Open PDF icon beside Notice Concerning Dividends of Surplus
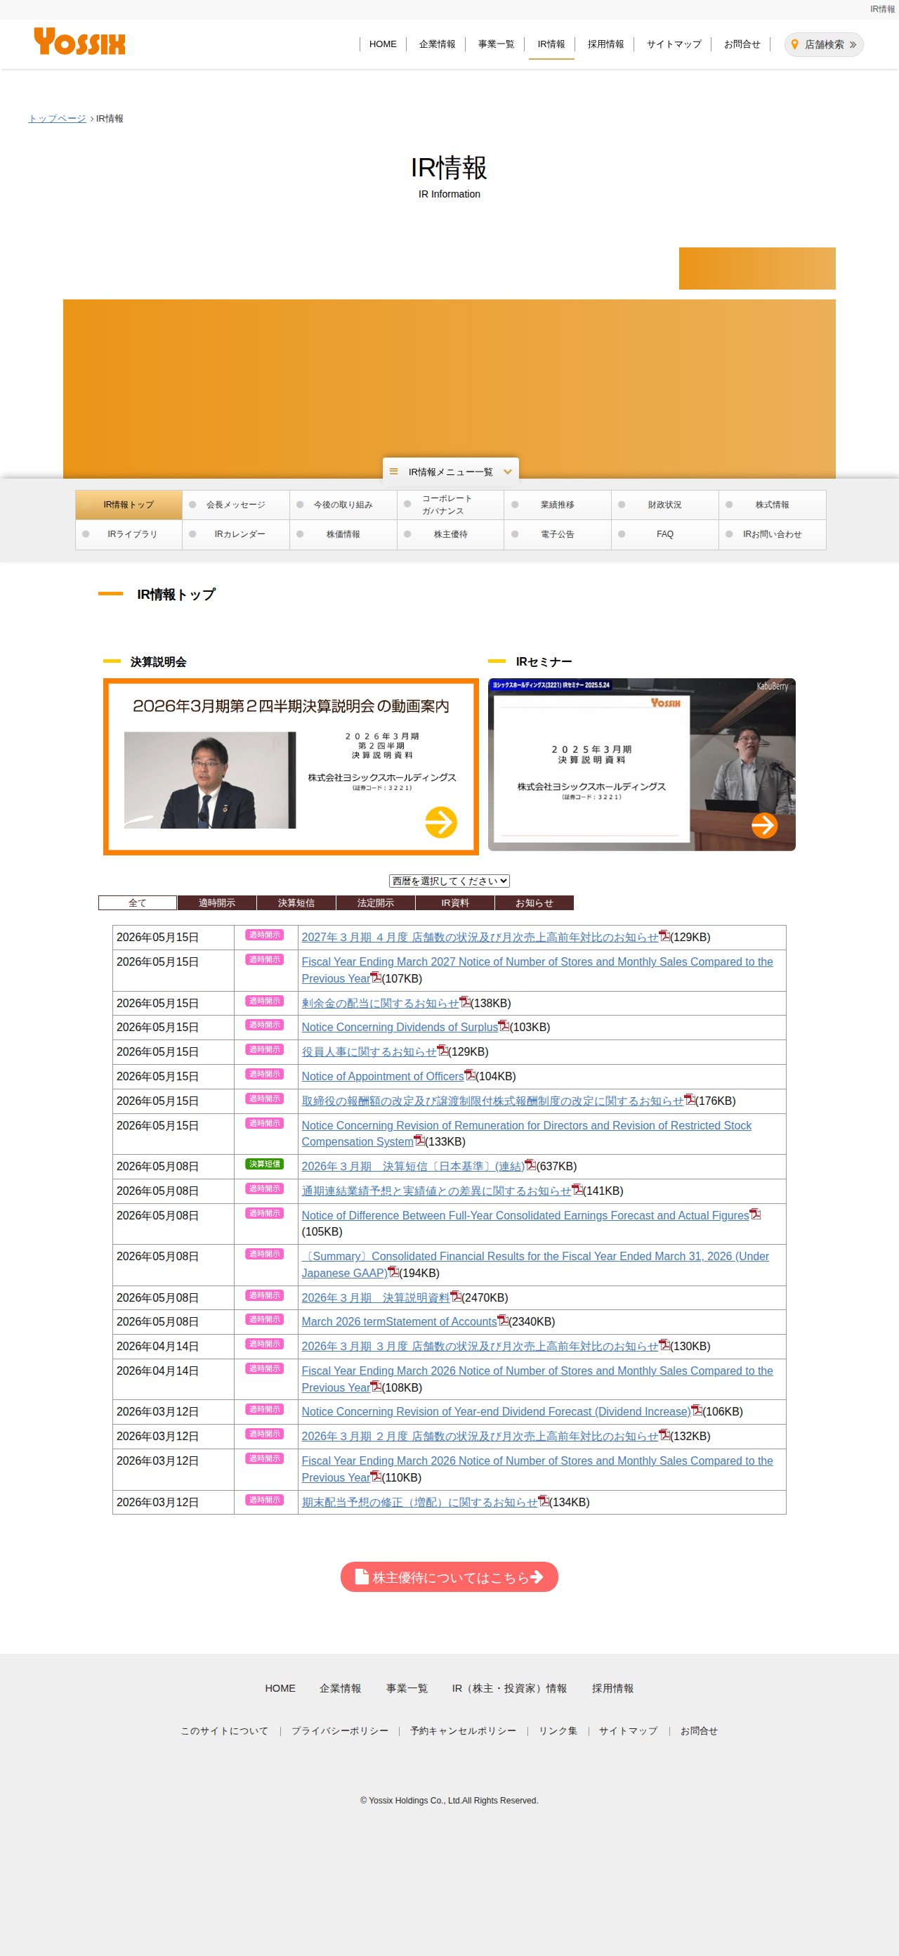This screenshot has width=899, height=1956. coord(504,1025)
